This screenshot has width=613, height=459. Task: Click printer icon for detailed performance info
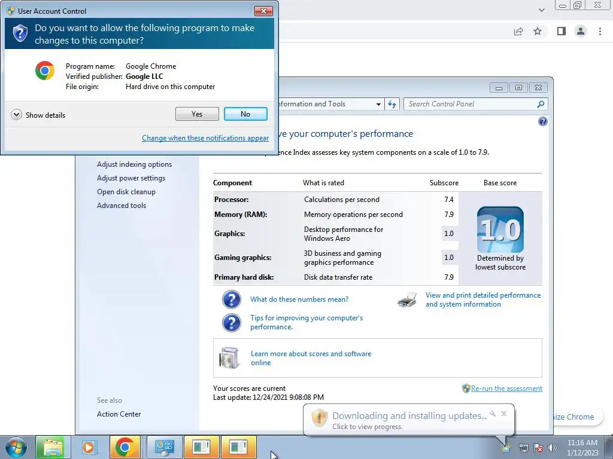(407, 299)
